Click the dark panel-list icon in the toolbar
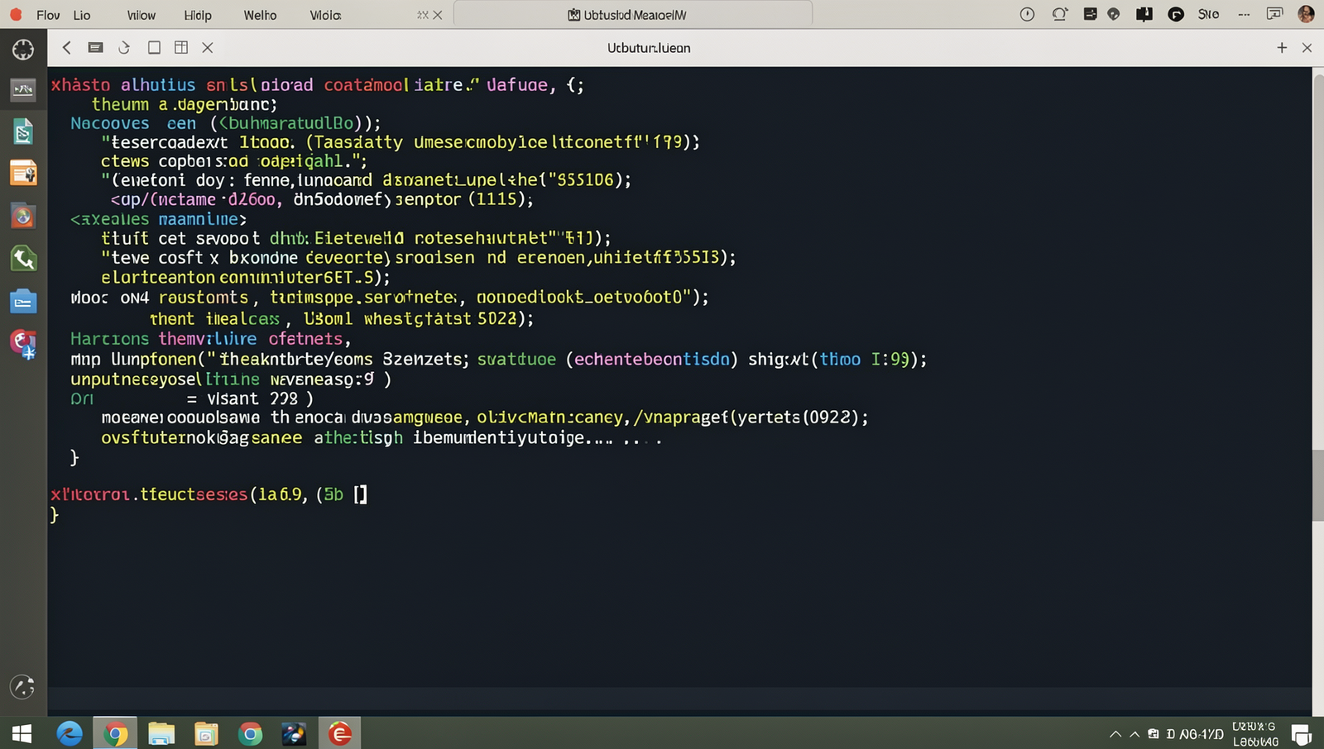 tap(96, 48)
